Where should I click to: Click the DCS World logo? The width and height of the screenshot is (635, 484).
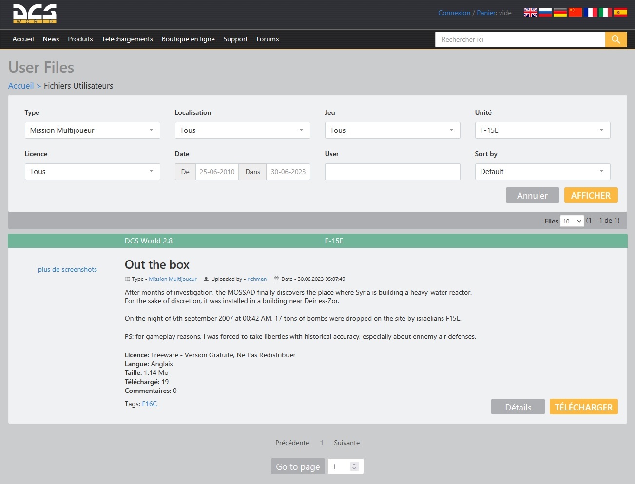(35, 14)
